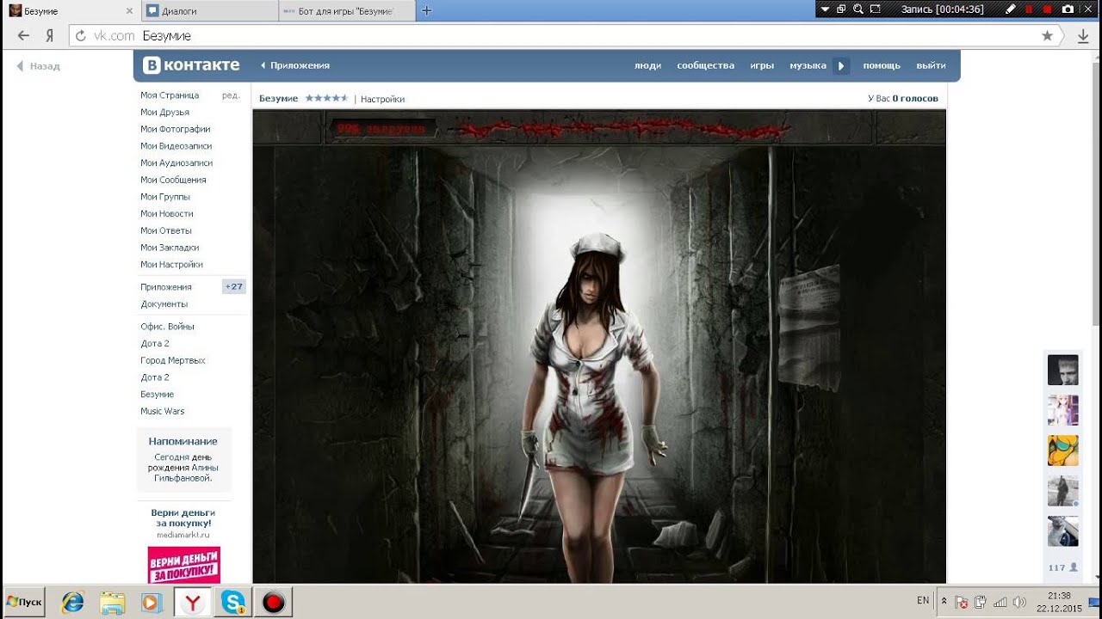Image resolution: width=1102 pixels, height=619 pixels.
Task: Open a new tab with plus button
Action: pyautogui.click(x=427, y=10)
